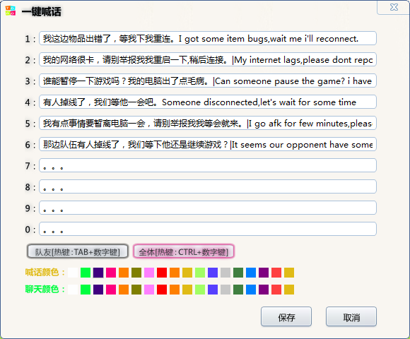Close the 一键喊话 dialog window
410x339 pixels.
pos(394,7)
